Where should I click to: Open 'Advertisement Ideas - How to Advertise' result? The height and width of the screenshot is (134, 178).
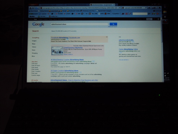74,80
